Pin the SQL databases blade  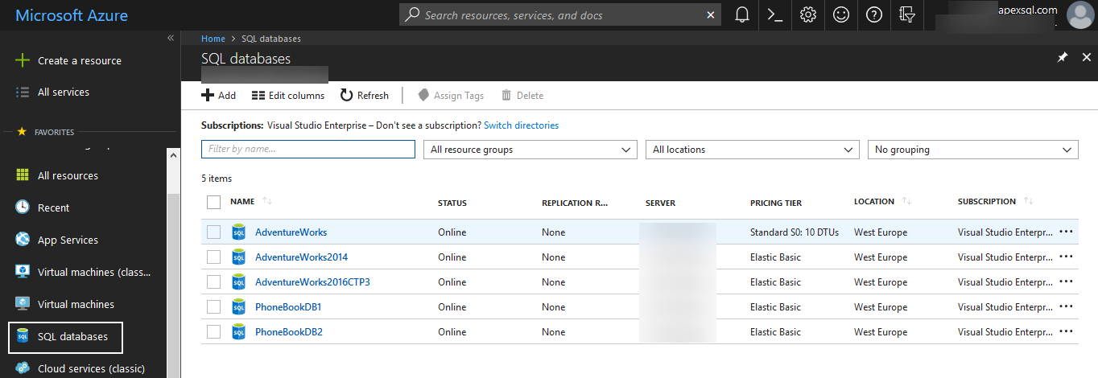pyautogui.click(x=1063, y=58)
